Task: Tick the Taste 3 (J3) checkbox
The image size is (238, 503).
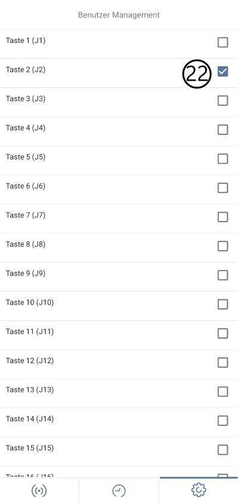Action: (222, 100)
